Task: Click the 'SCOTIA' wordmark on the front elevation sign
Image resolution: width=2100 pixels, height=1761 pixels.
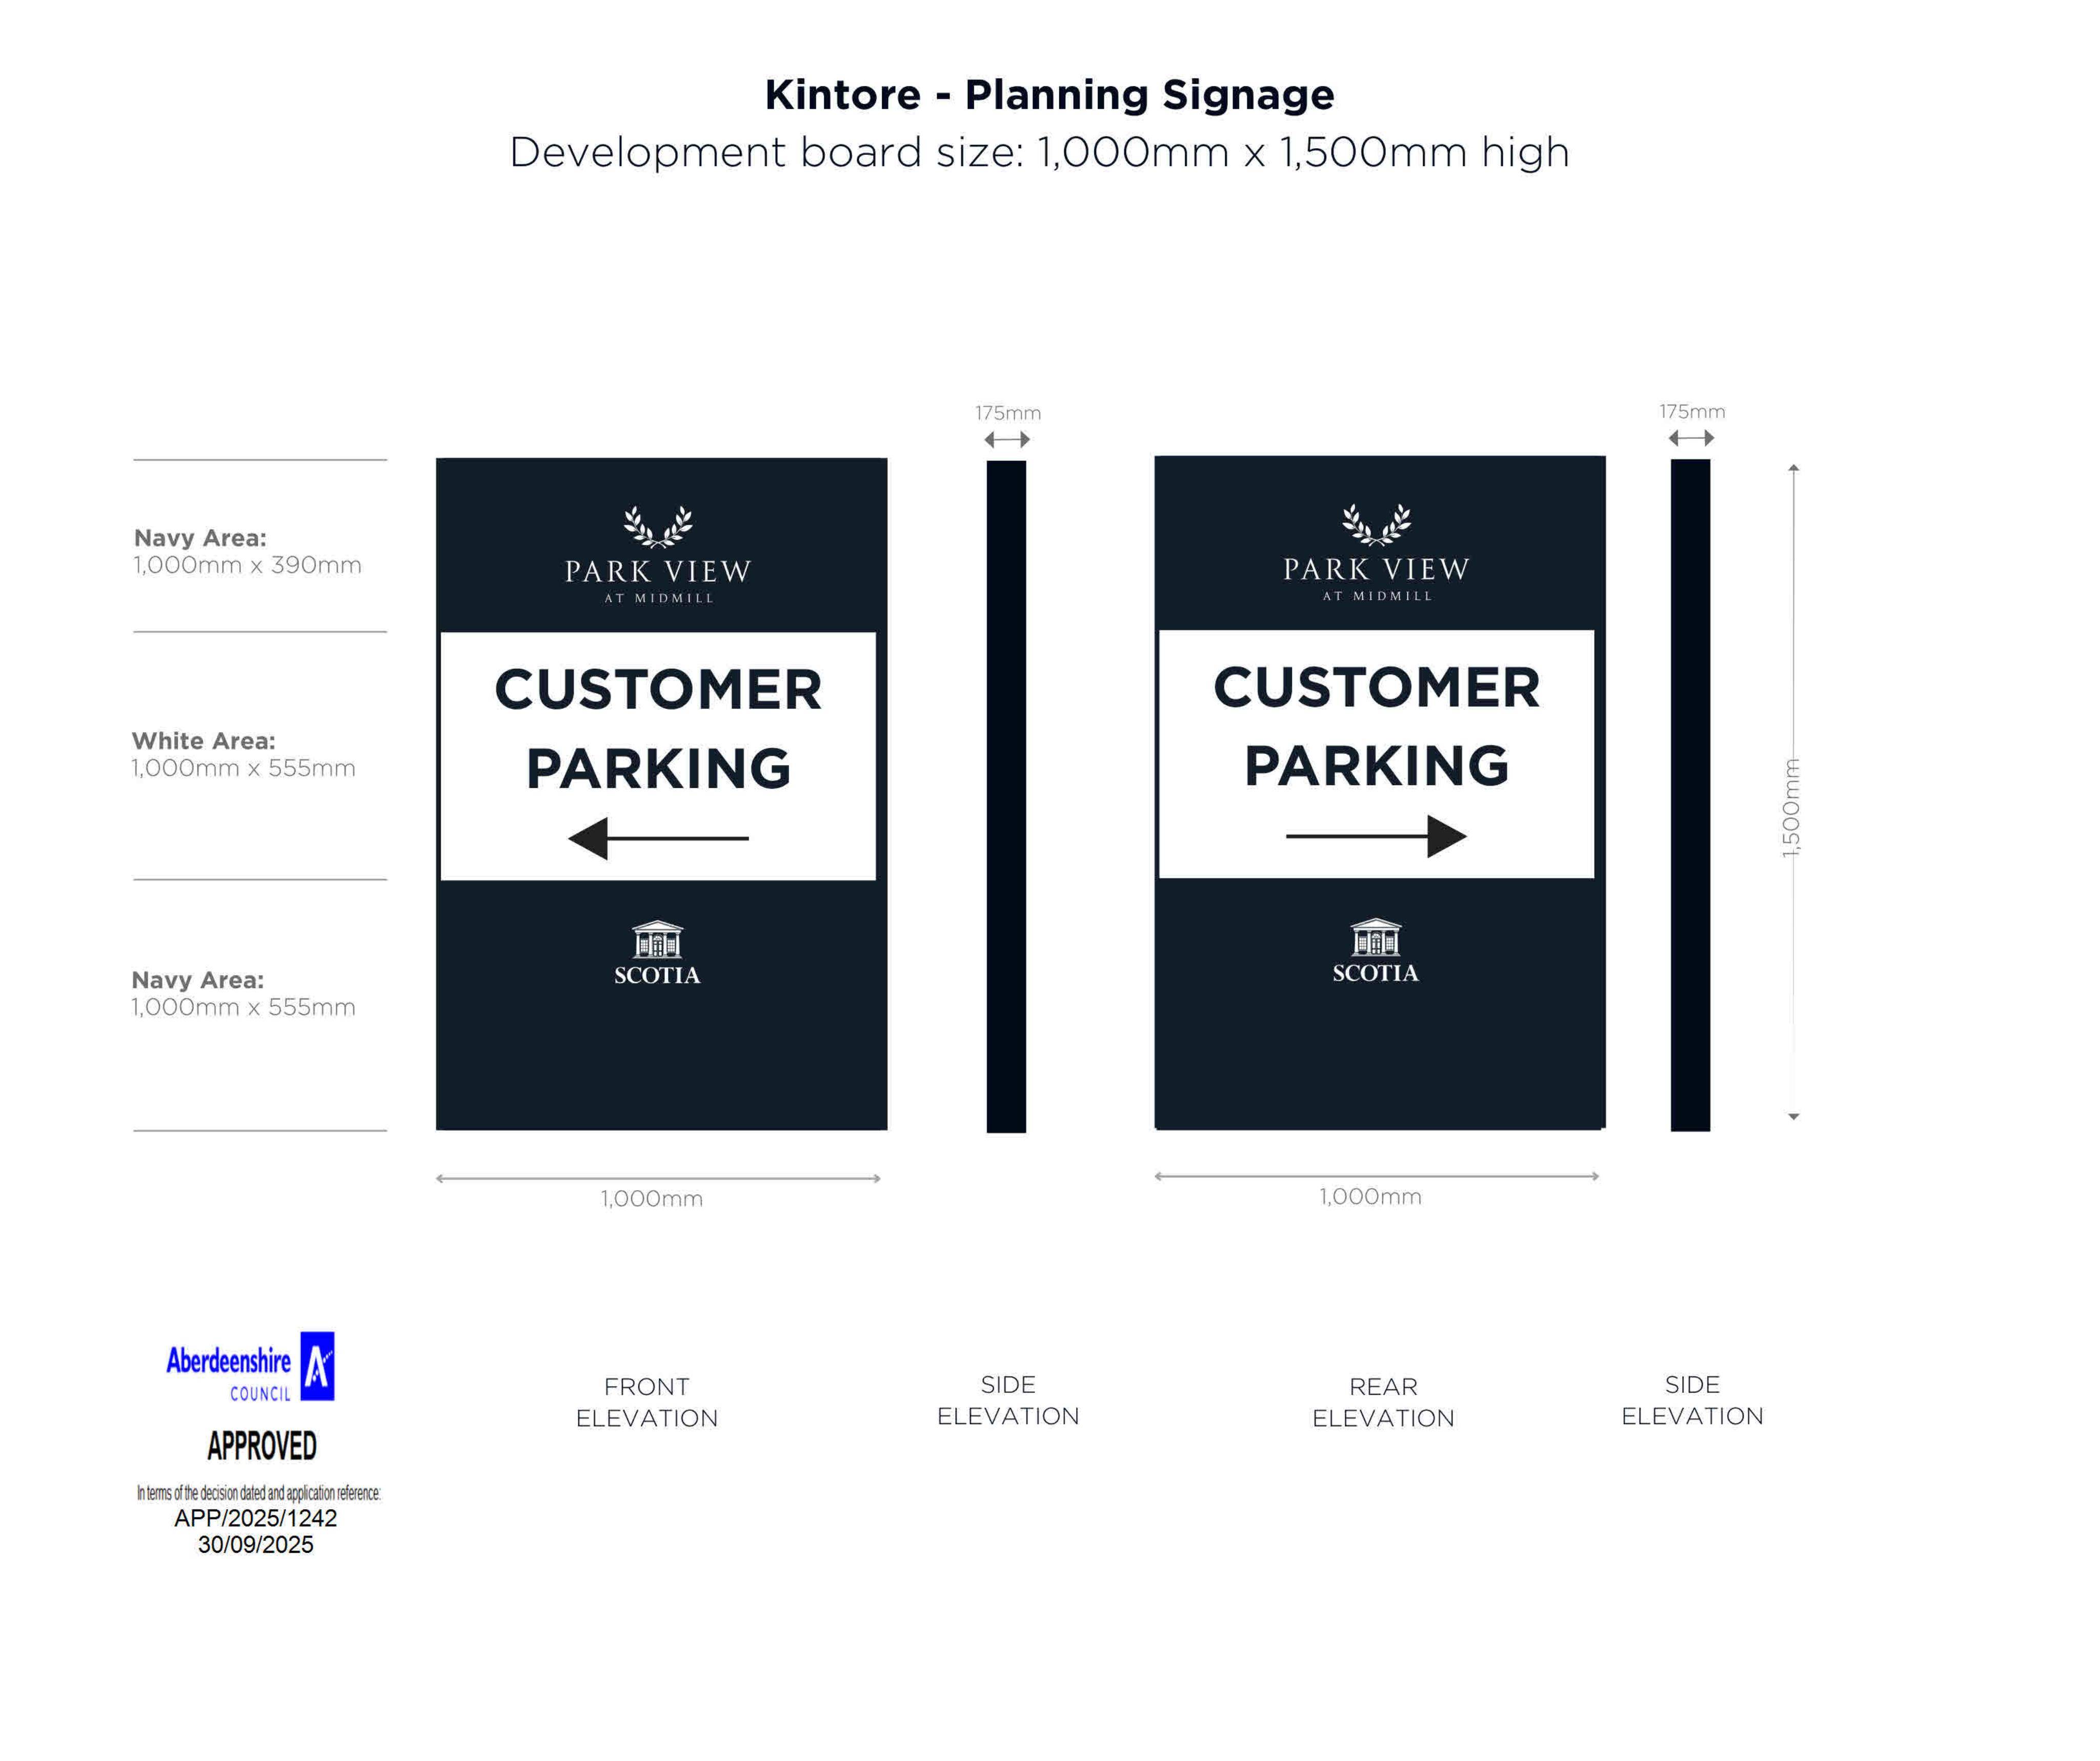Action: coord(657,975)
